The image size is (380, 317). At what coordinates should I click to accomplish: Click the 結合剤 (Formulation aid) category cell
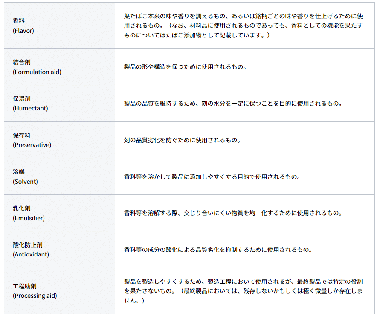[x=59, y=67]
